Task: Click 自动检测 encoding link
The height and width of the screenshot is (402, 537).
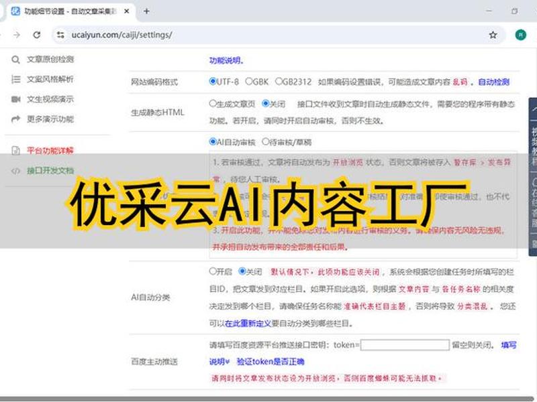Action: click(493, 82)
